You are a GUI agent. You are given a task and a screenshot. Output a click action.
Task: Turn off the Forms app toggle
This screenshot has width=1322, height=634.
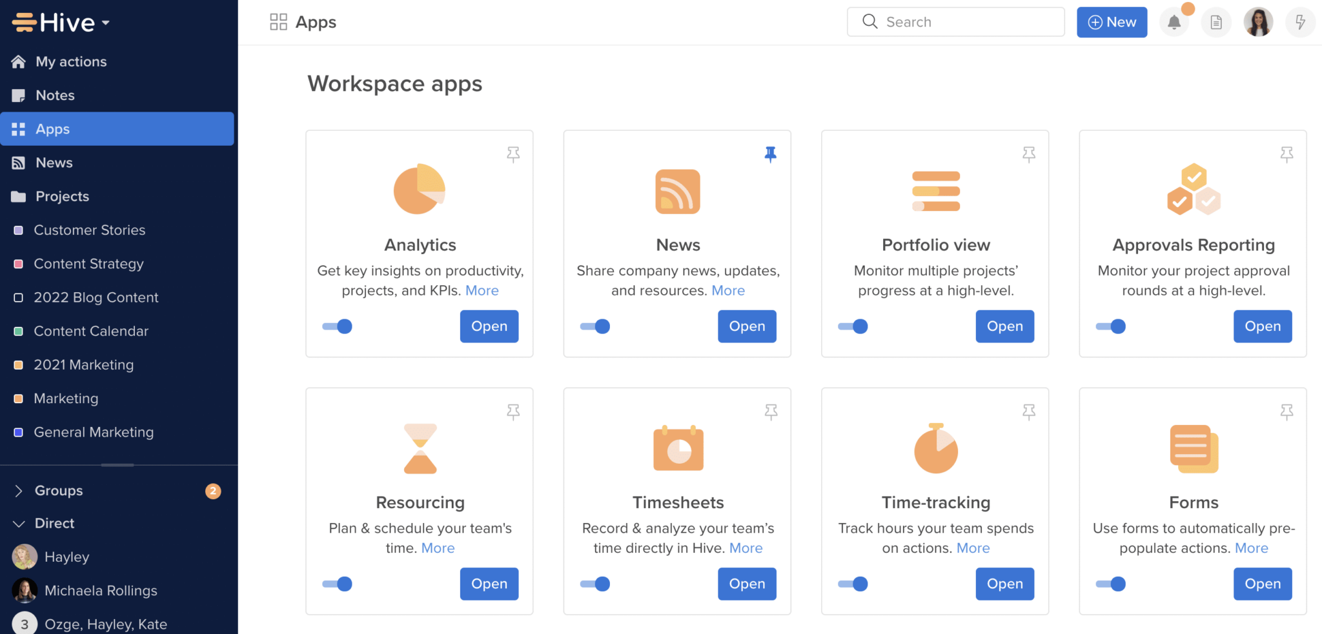click(x=1110, y=584)
